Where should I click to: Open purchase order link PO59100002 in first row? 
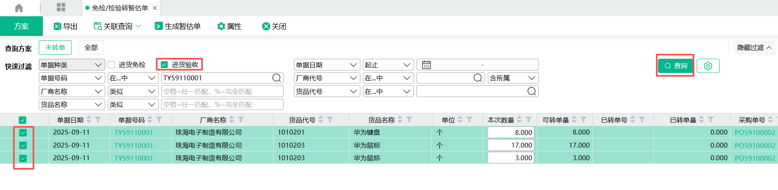coord(754,133)
